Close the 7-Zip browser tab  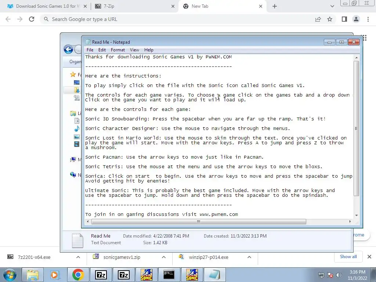coord(173,6)
